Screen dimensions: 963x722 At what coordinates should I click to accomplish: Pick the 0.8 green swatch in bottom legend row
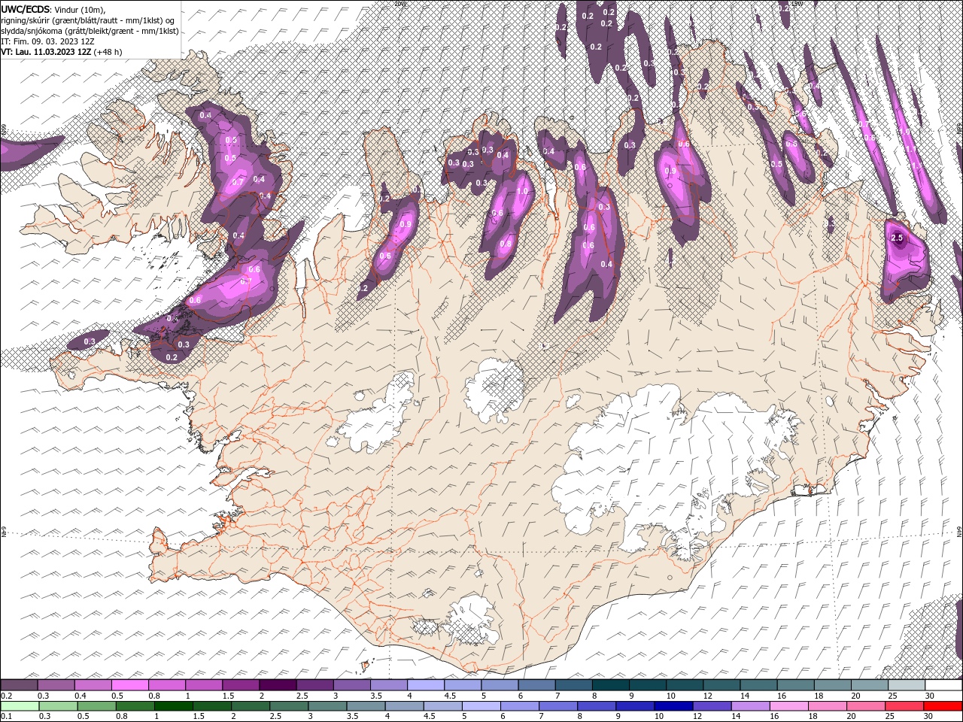point(135,706)
